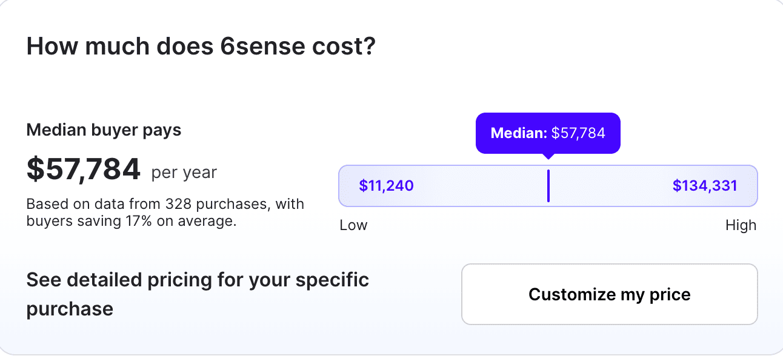Click the "How much does 6sense cost?" heading

tap(201, 47)
